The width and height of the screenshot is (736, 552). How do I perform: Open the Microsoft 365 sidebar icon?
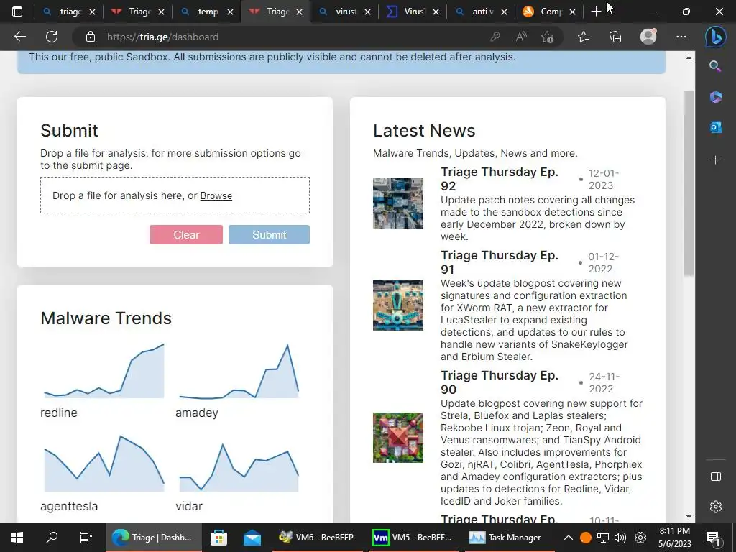715,97
